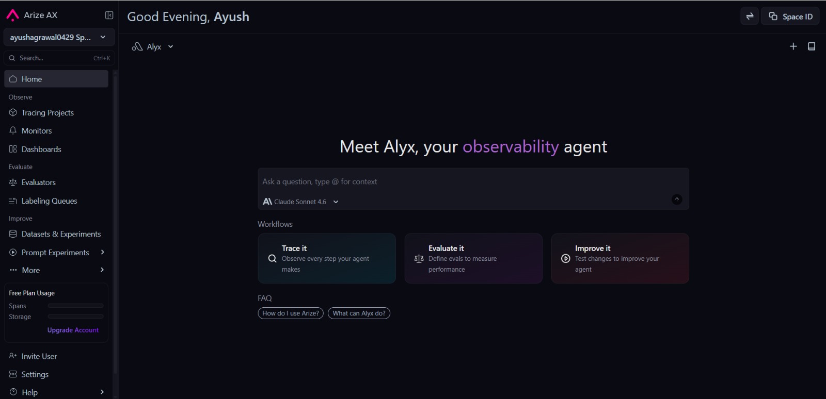Copy the Space ID button
Viewport: 826px width, 399px height.
(x=790, y=16)
